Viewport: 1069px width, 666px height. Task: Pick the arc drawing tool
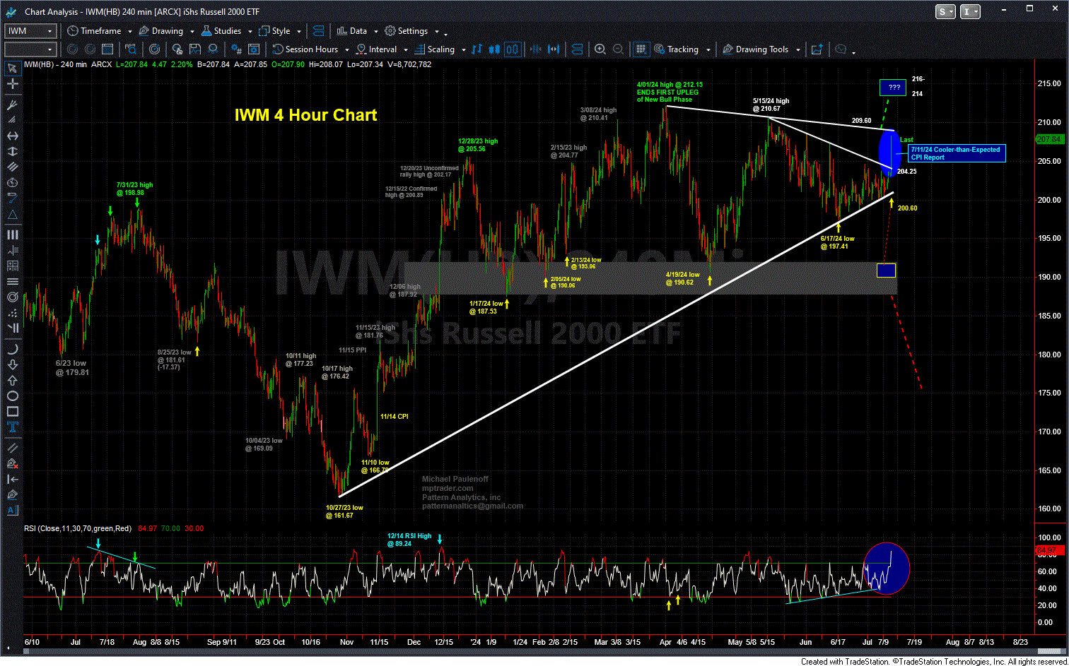12,349
